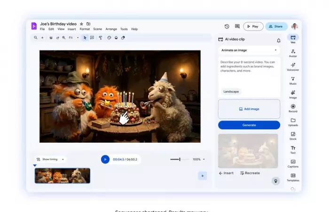Open the Arrange menu

(111, 29)
